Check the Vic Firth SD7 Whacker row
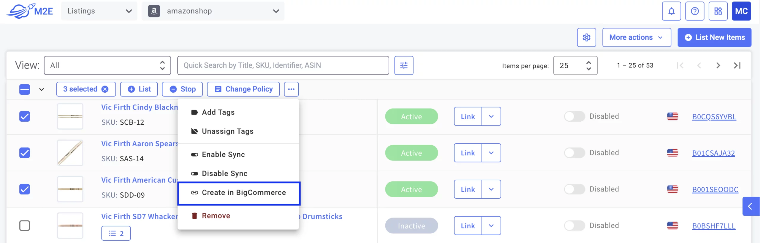The height and width of the screenshot is (243, 760). pyautogui.click(x=25, y=226)
